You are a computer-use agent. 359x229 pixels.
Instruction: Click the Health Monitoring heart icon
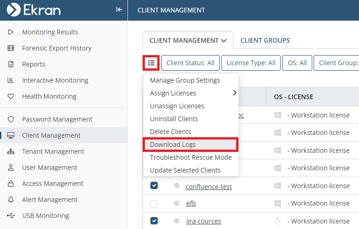tap(11, 96)
